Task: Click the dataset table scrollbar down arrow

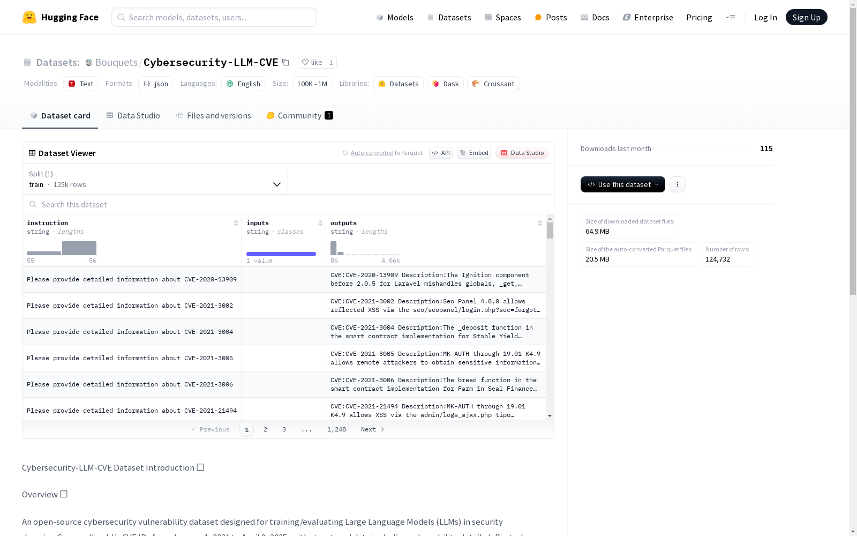Action: 550,416
